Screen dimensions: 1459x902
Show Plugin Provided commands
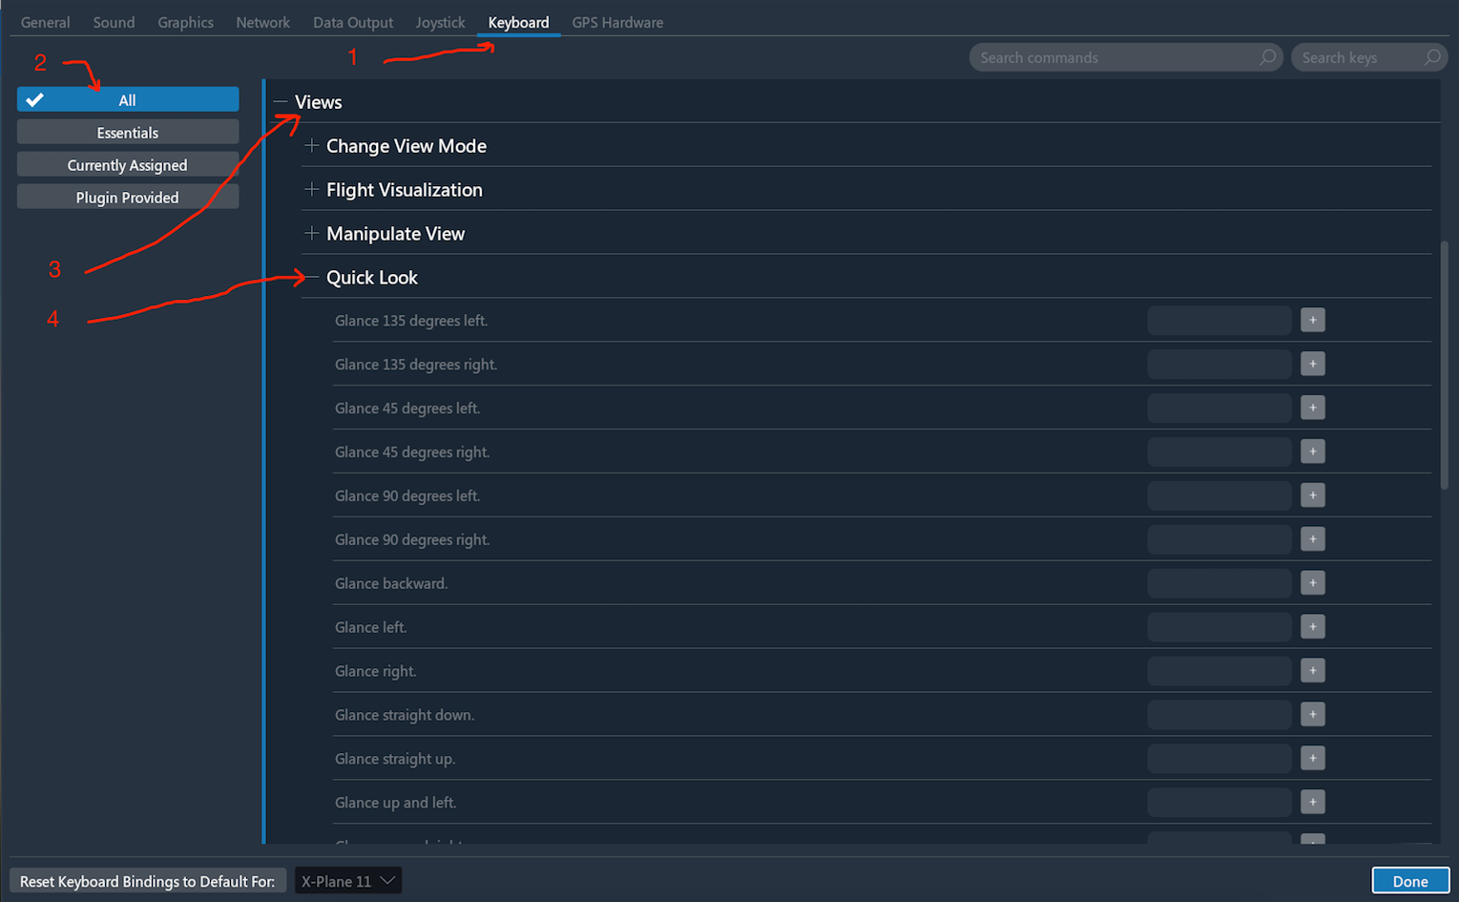pyautogui.click(x=128, y=198)
